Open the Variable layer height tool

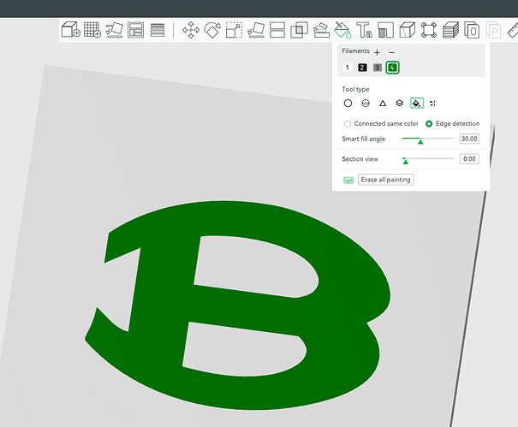coord(158,30)
